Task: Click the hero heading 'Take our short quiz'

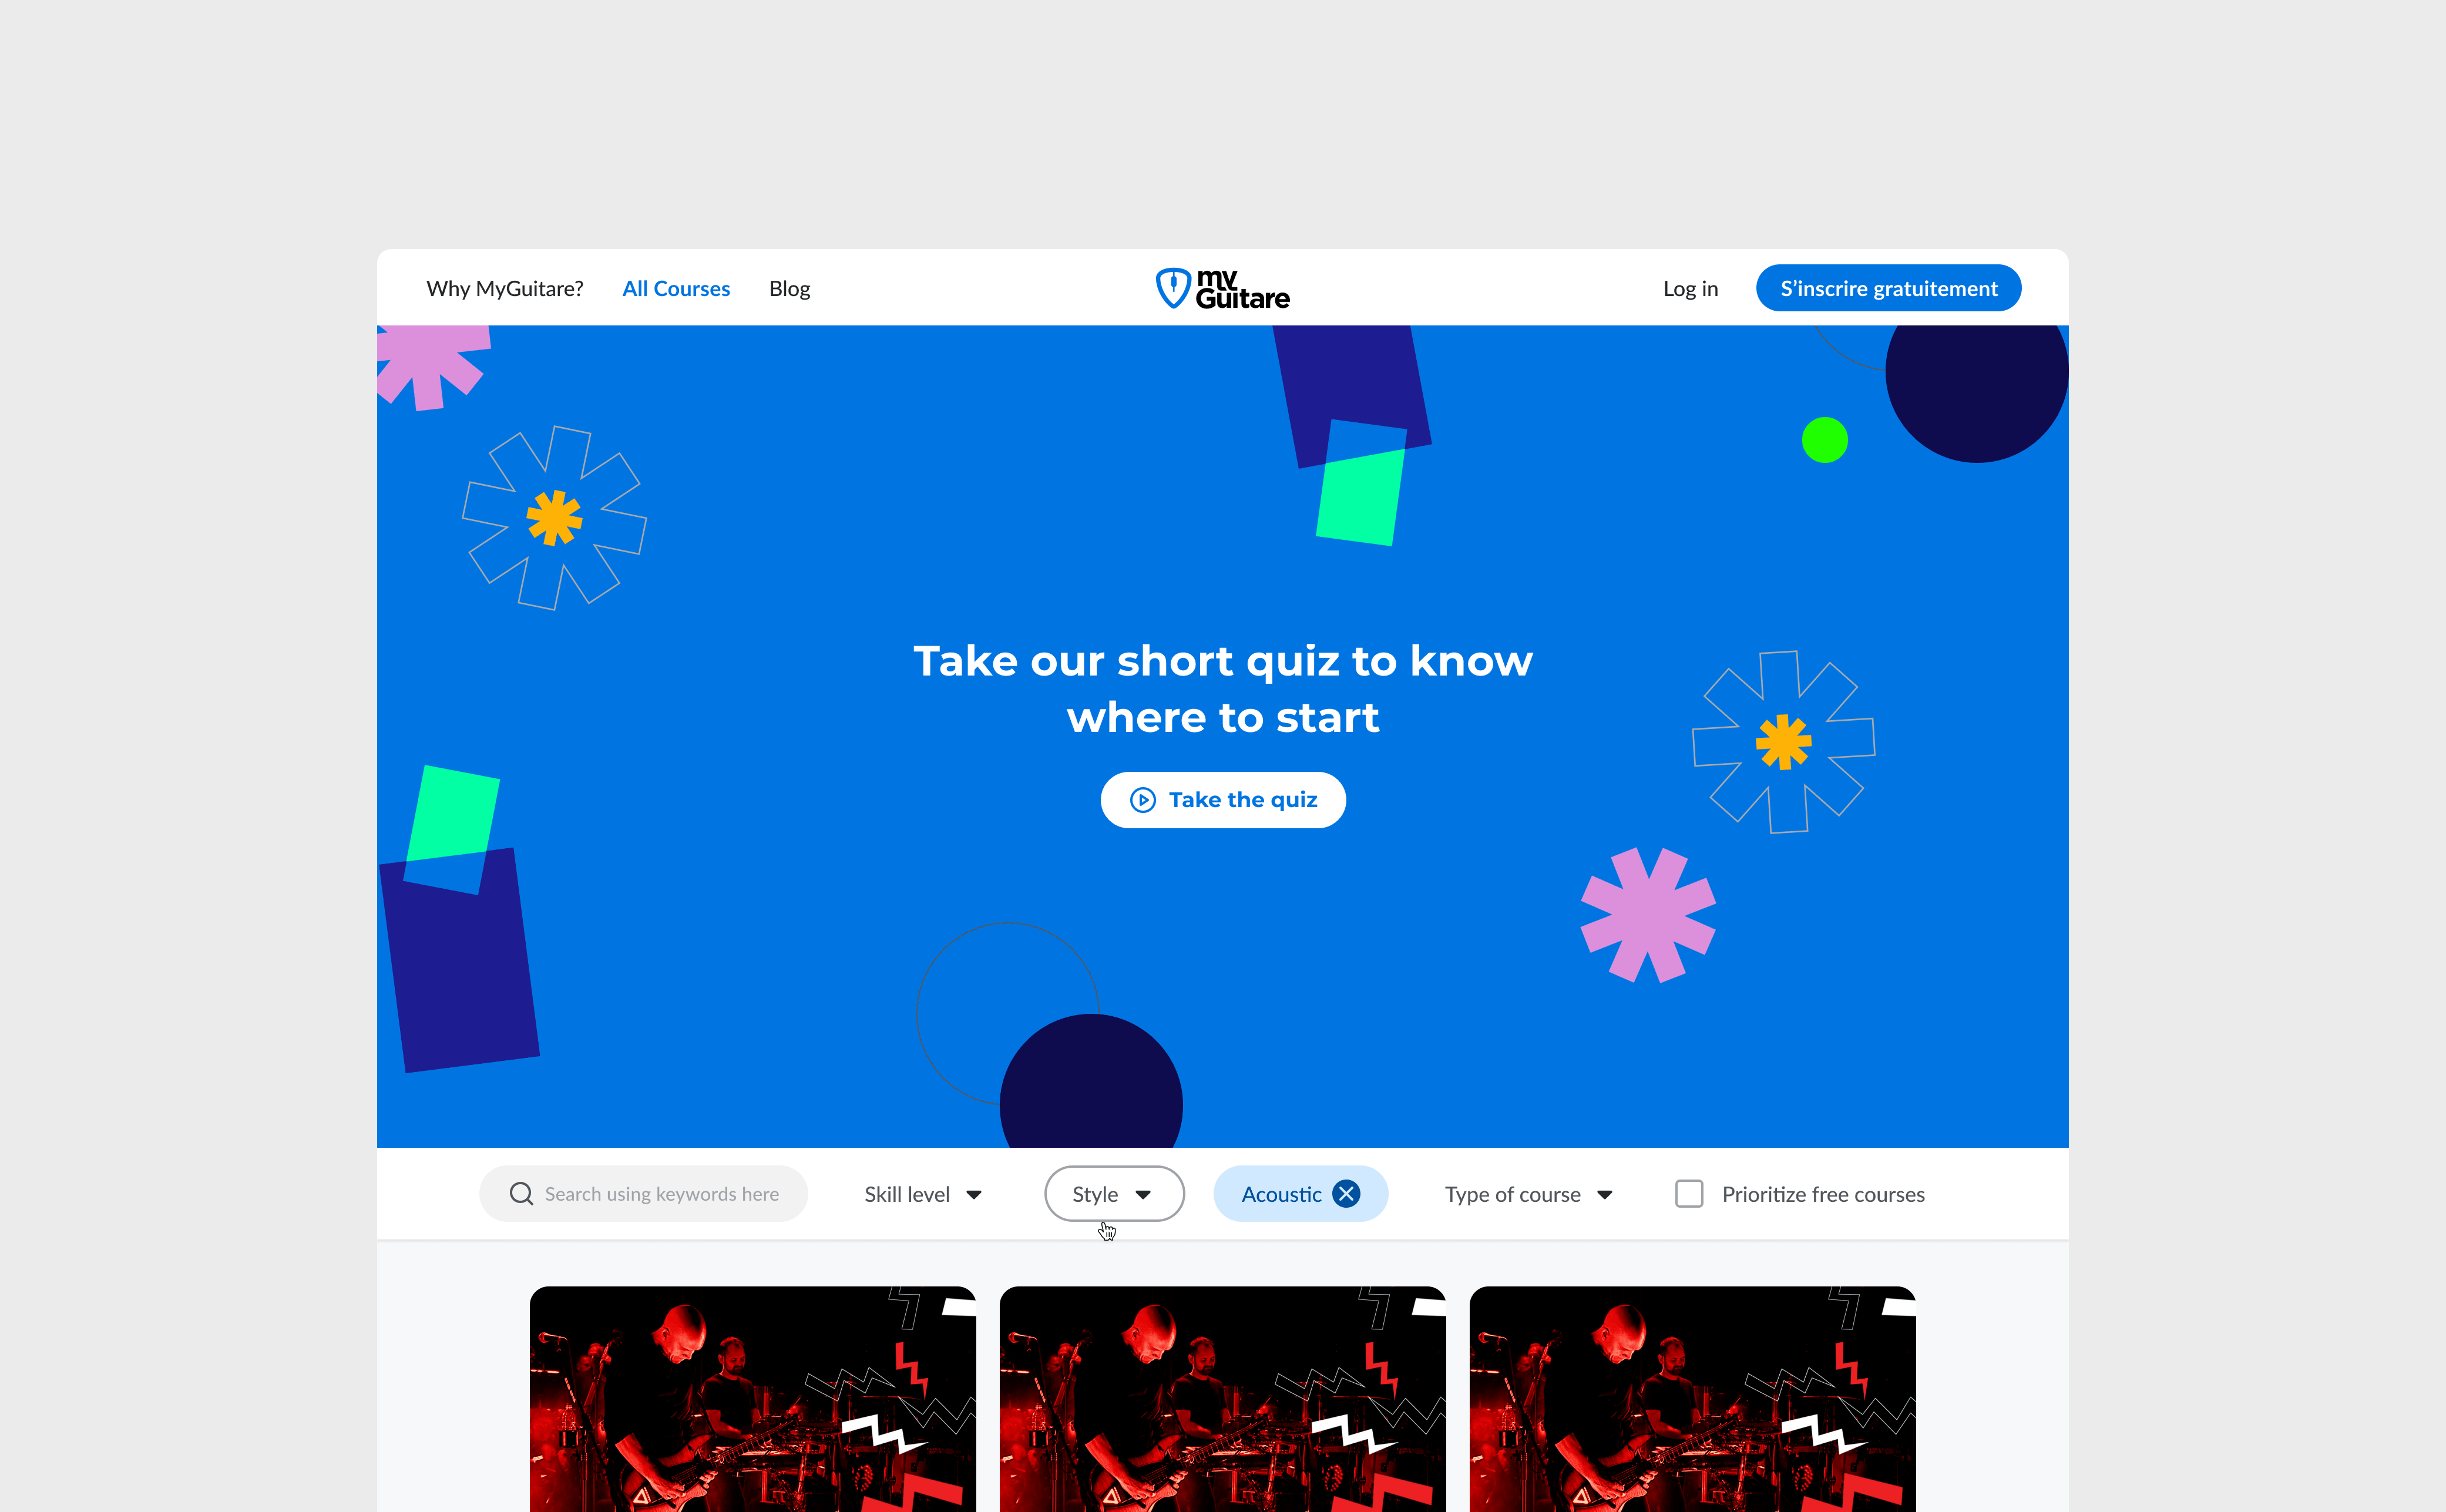Action: pyautogui.click(x=1223, y=689)
